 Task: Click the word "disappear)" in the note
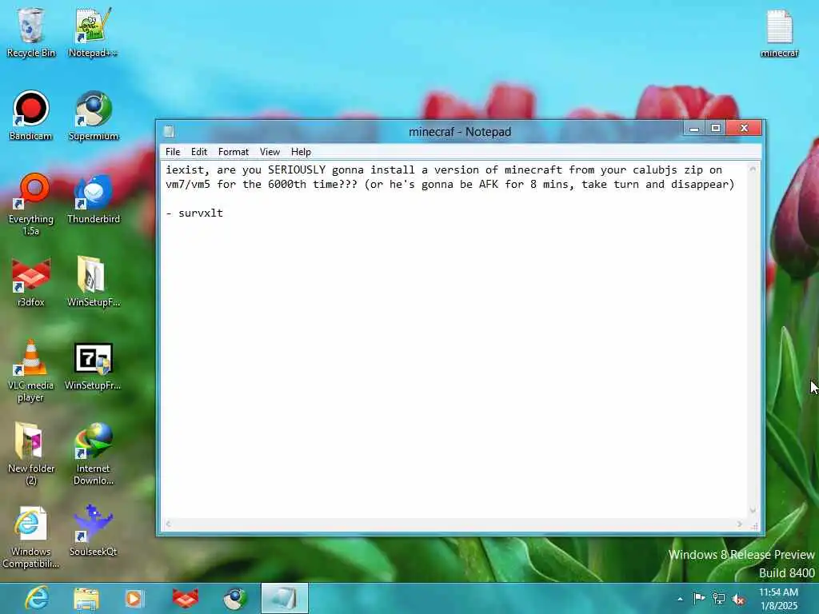pyautogui.click(x=703, y=185)
